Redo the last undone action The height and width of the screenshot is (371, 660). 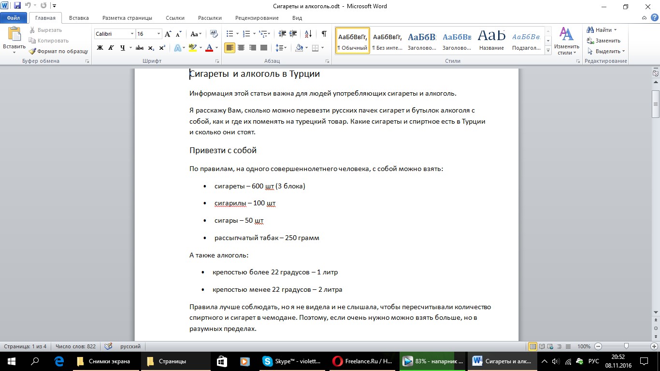tap(43, 6)
